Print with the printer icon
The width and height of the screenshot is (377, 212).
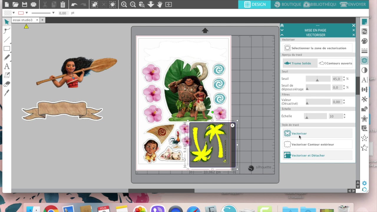pyautogui.click(x=33, y=4)
